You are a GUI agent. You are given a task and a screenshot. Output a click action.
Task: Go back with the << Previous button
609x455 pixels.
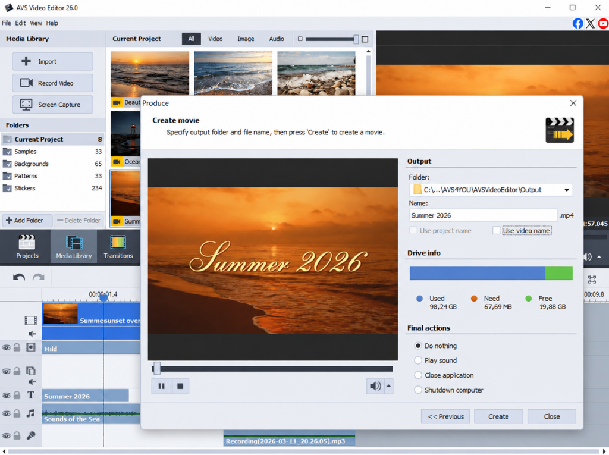click(445, 416)
